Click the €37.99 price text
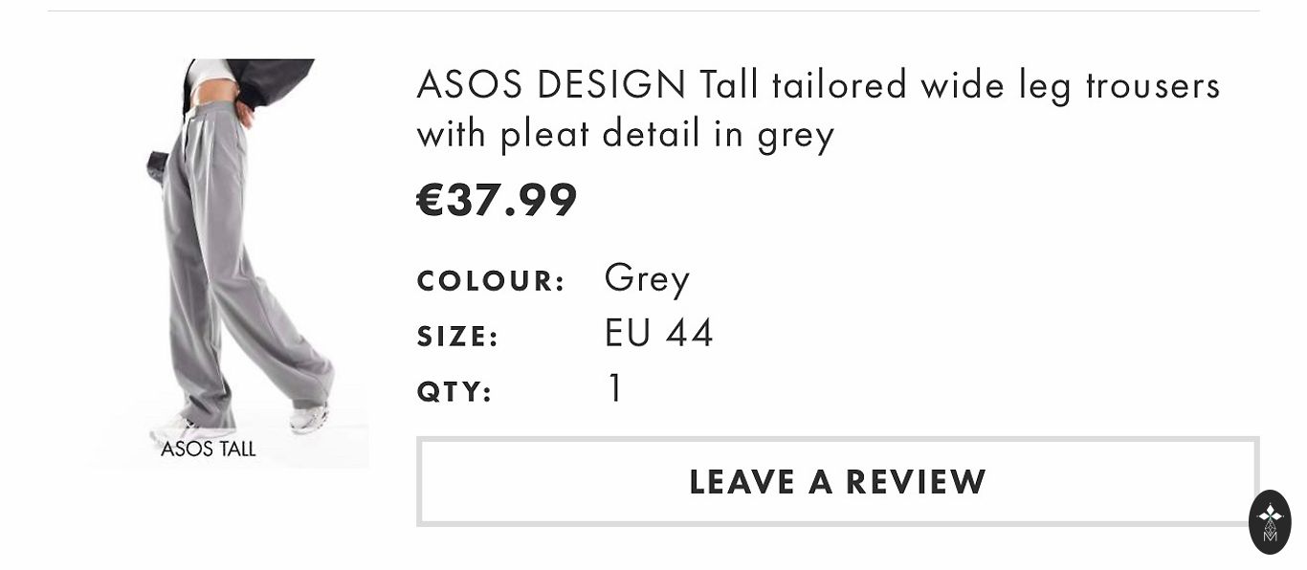This screenshot has width=1307, height=570. 497,200
